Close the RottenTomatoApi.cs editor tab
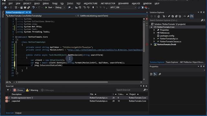The image size is (207, 116). (x=30, y=12)
